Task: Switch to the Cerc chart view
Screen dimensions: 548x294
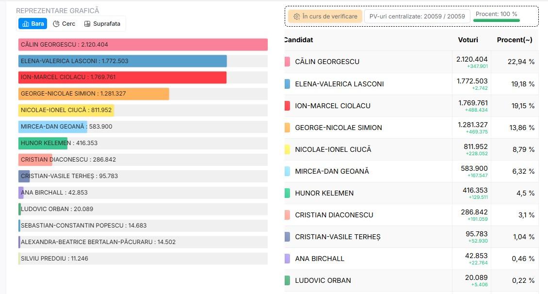Action: tap(64, 24)
